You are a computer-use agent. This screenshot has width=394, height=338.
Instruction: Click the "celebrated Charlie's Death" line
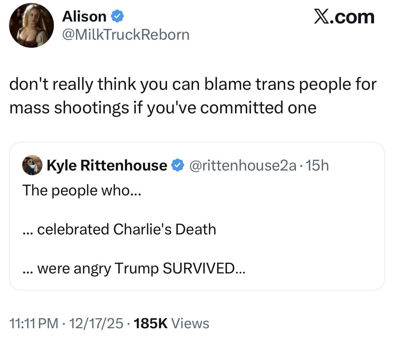click(119, 229)
